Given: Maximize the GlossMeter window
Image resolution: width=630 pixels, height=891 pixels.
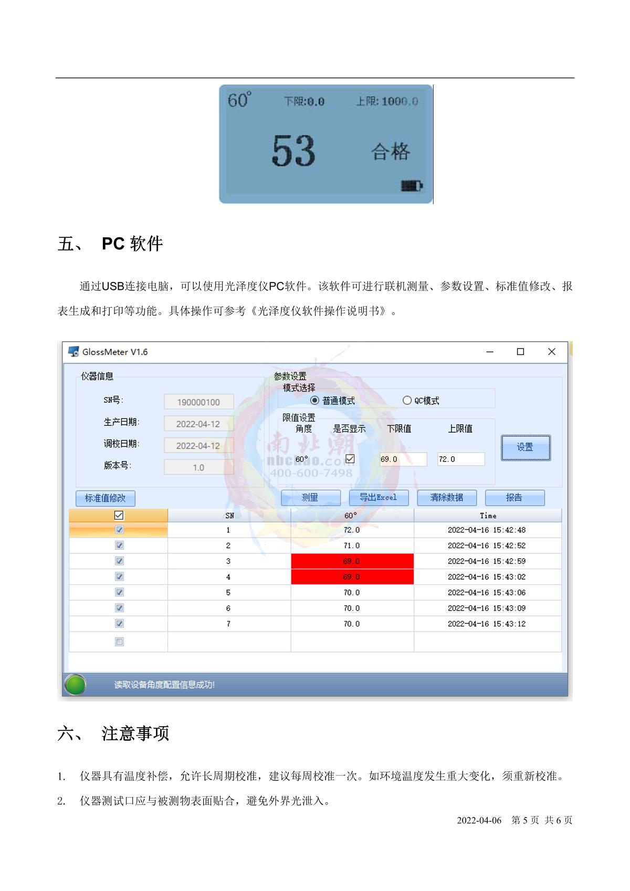Looking at the screenshot, I should 520,352.
